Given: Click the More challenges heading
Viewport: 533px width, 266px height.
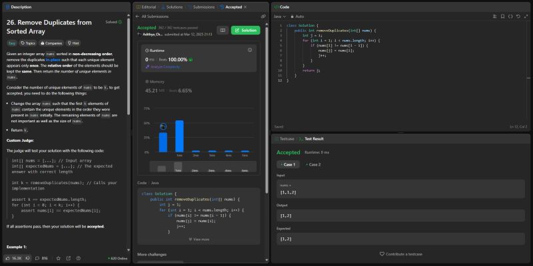Looking at the screenshot, I should tap(152, 254).
